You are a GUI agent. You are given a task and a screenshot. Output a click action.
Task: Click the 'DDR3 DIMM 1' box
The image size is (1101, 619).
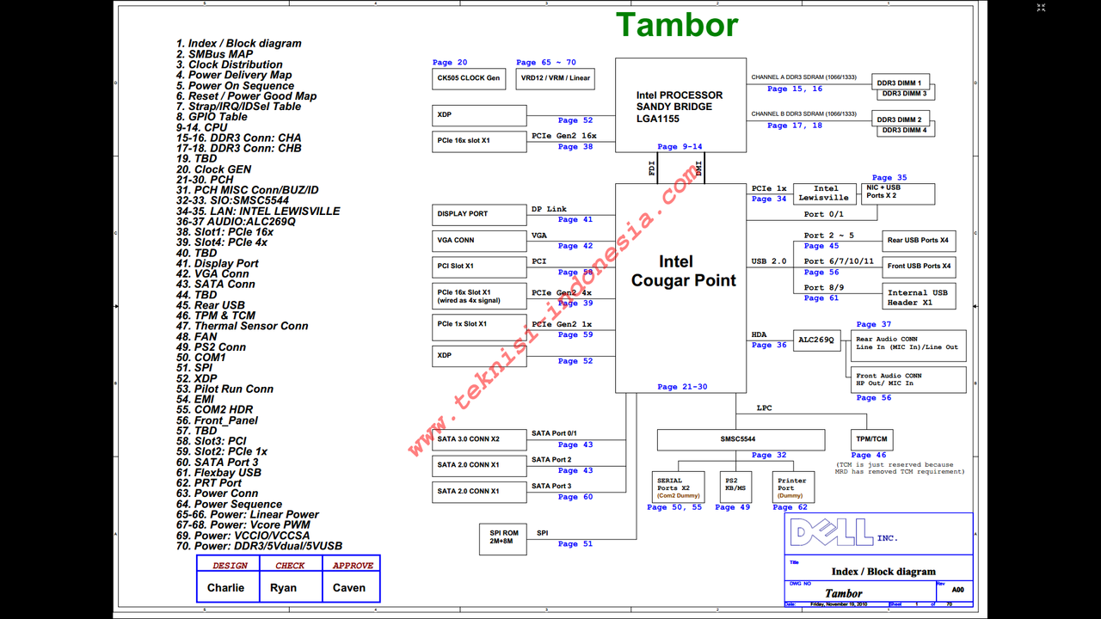click(899, 83)
